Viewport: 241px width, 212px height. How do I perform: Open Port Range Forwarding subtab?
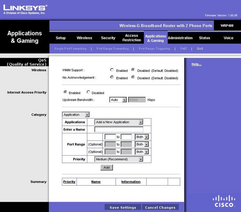tap(113, 49)
